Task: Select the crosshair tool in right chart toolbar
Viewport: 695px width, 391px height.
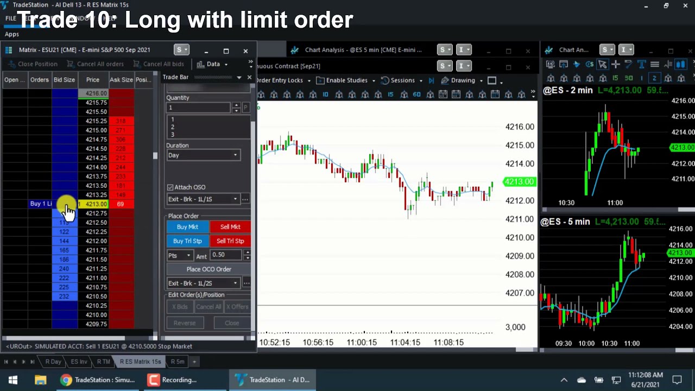Action: [615, 65]
